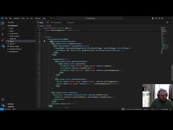Open the Edit menu

tap(10, 18)
